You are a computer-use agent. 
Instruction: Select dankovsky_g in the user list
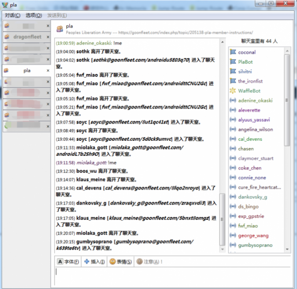(x=252, y=197)
